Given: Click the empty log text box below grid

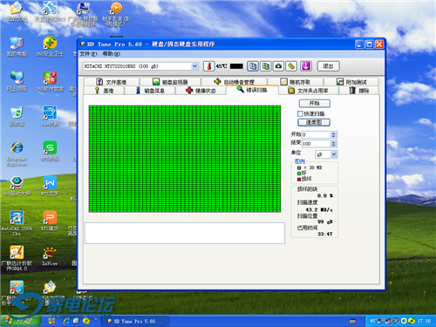Looking at the screenshot, I should click(185, 233).
